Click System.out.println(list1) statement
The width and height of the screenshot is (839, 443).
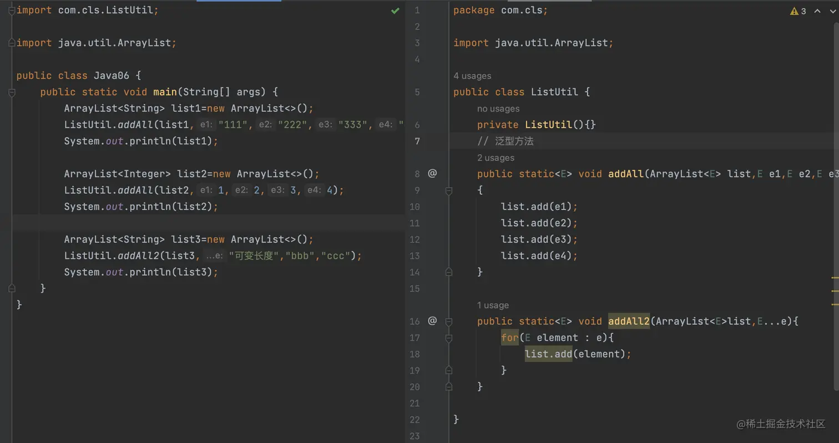(141, 141)
